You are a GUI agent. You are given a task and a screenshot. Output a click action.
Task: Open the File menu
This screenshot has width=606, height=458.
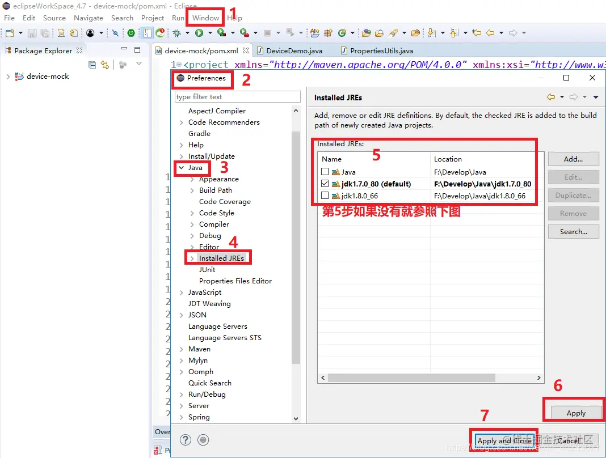pyautogui.click(x=9, y=18)
